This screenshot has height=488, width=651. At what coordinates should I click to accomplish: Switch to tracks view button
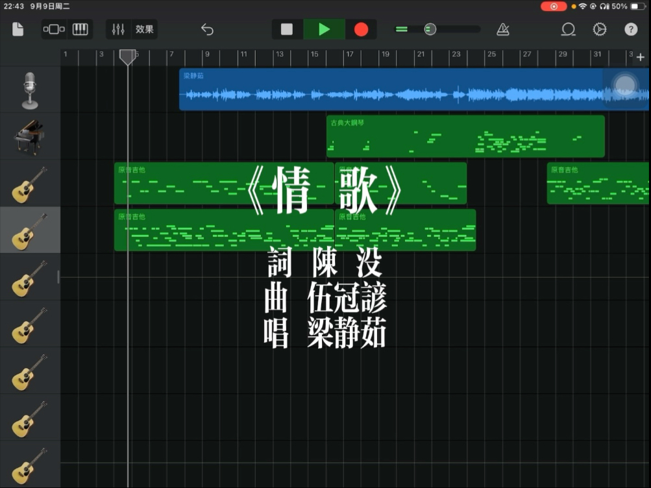(54, 29)
